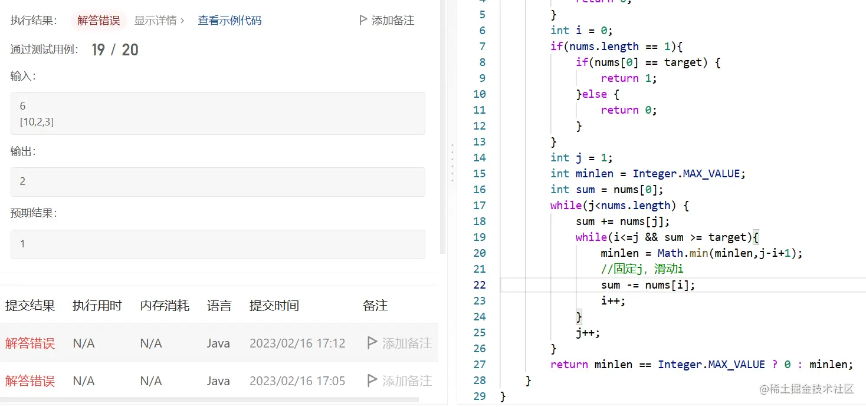Viewport: 866px width, 407px height.
Task: Click code line 'j++;' on line 25
Action: coord(588,332)
